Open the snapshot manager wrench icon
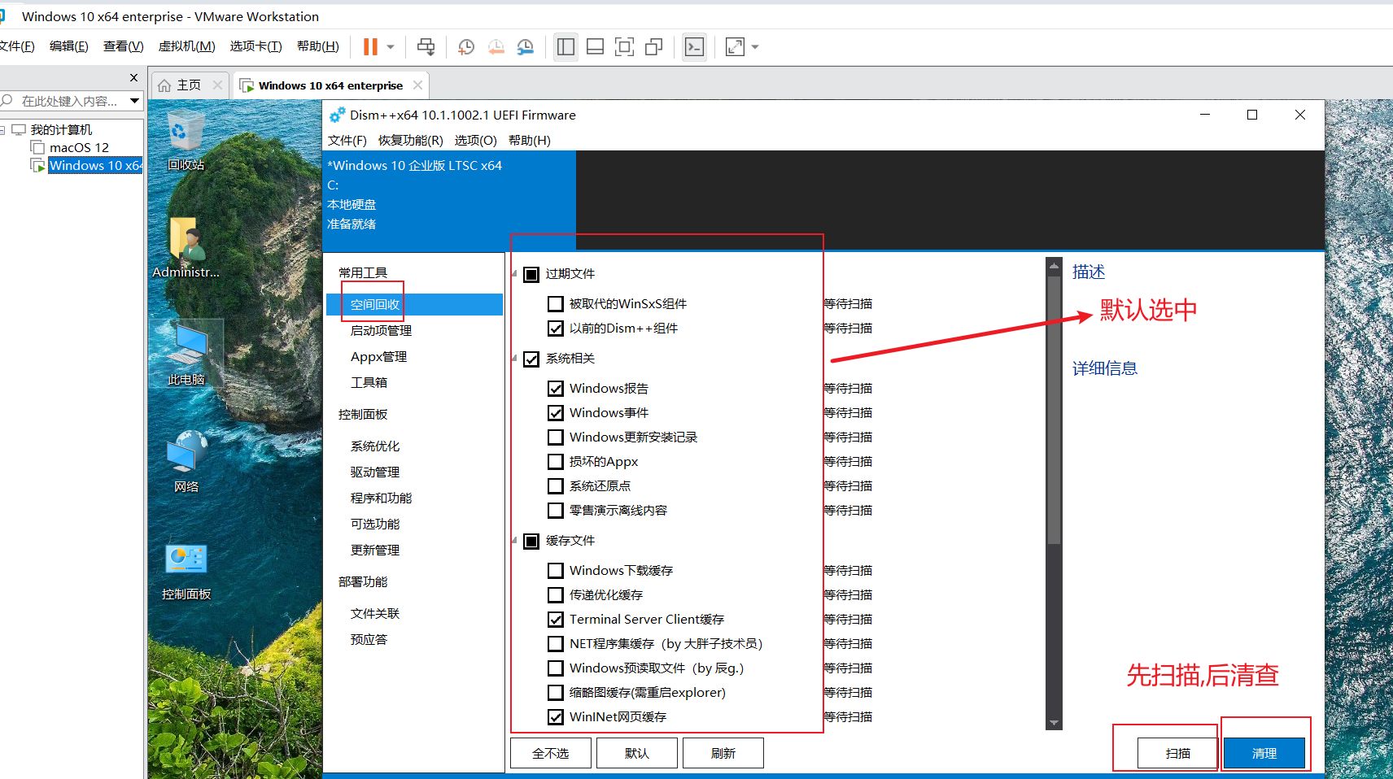Screen dimensions: 1393x779 point(526,47)
